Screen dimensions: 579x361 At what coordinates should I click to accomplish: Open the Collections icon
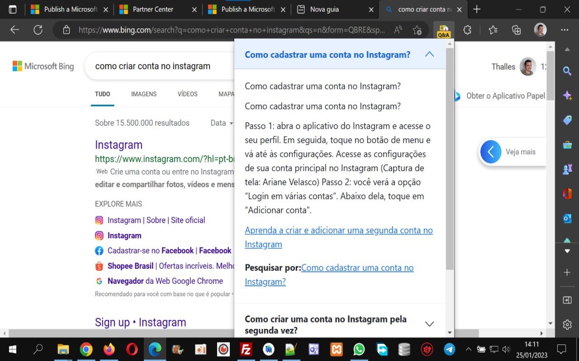tap(516, 30)
